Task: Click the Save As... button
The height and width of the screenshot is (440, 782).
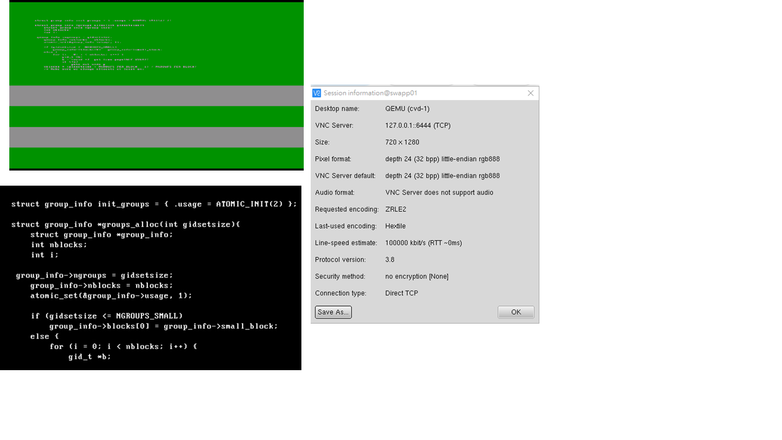Action: tap(333, 312)
